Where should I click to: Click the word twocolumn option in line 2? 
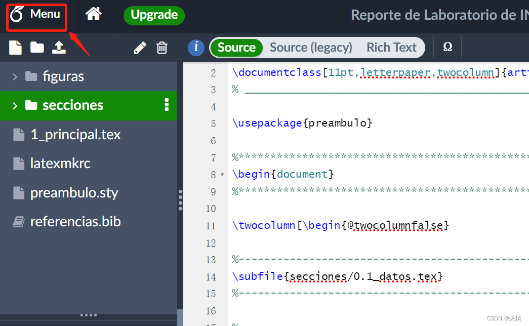[466, 72]
